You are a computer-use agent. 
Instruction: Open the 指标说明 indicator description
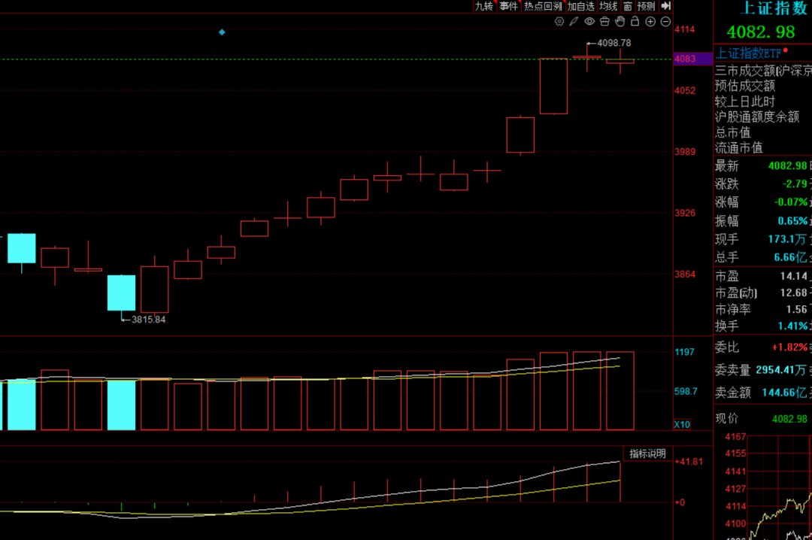(x=647, y=454)
